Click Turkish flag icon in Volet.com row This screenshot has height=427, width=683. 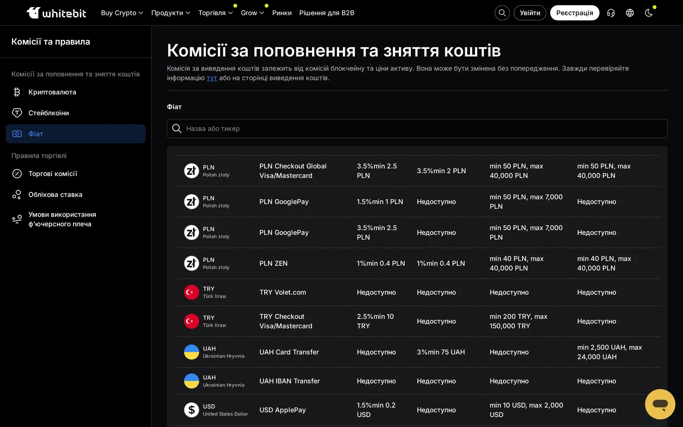coord(192,292)
